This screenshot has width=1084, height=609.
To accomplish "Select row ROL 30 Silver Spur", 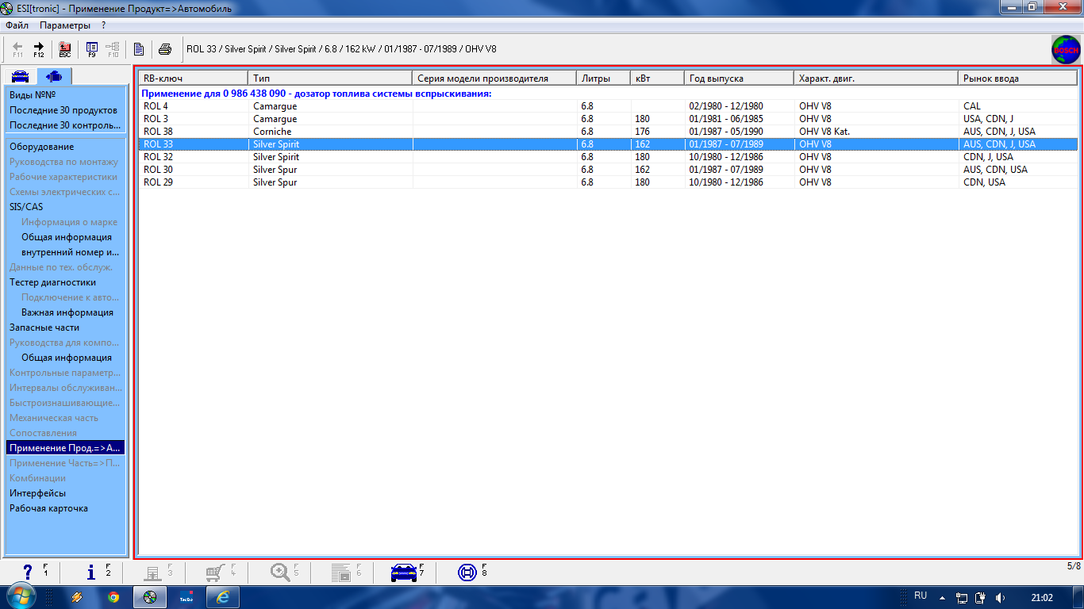I will [x=609, y=170].
